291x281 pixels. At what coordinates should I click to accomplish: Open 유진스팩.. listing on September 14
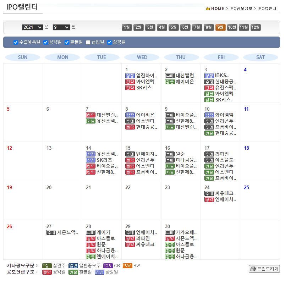click(107, 154)
